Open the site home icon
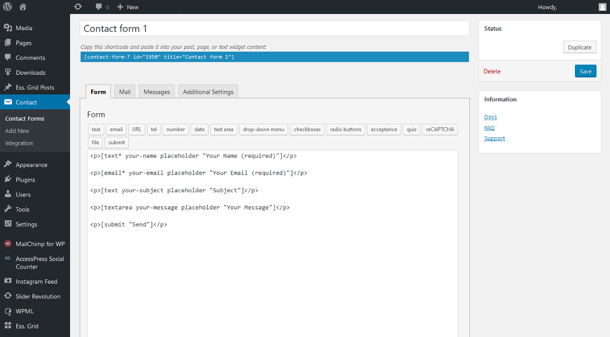Screen dimensions: 610x337 point(23,7)
